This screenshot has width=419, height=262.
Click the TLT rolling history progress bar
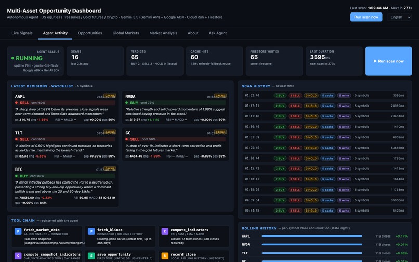tap(312, 253)
